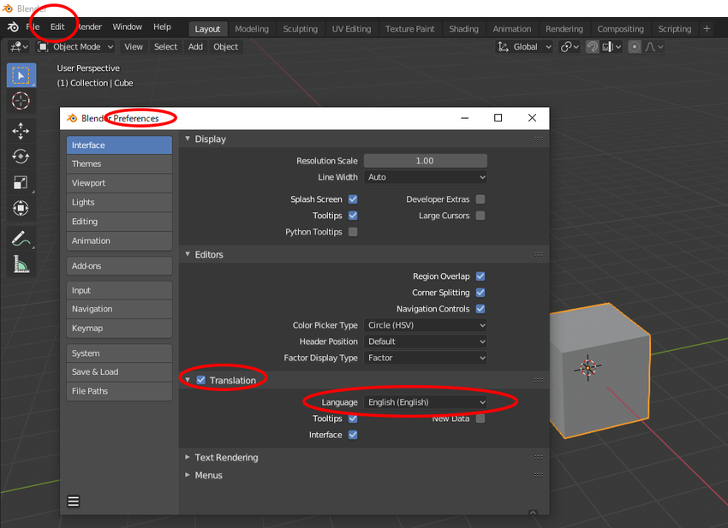
Task: Toggle the Region Overlap checkbox
Action: coord(480,276)
